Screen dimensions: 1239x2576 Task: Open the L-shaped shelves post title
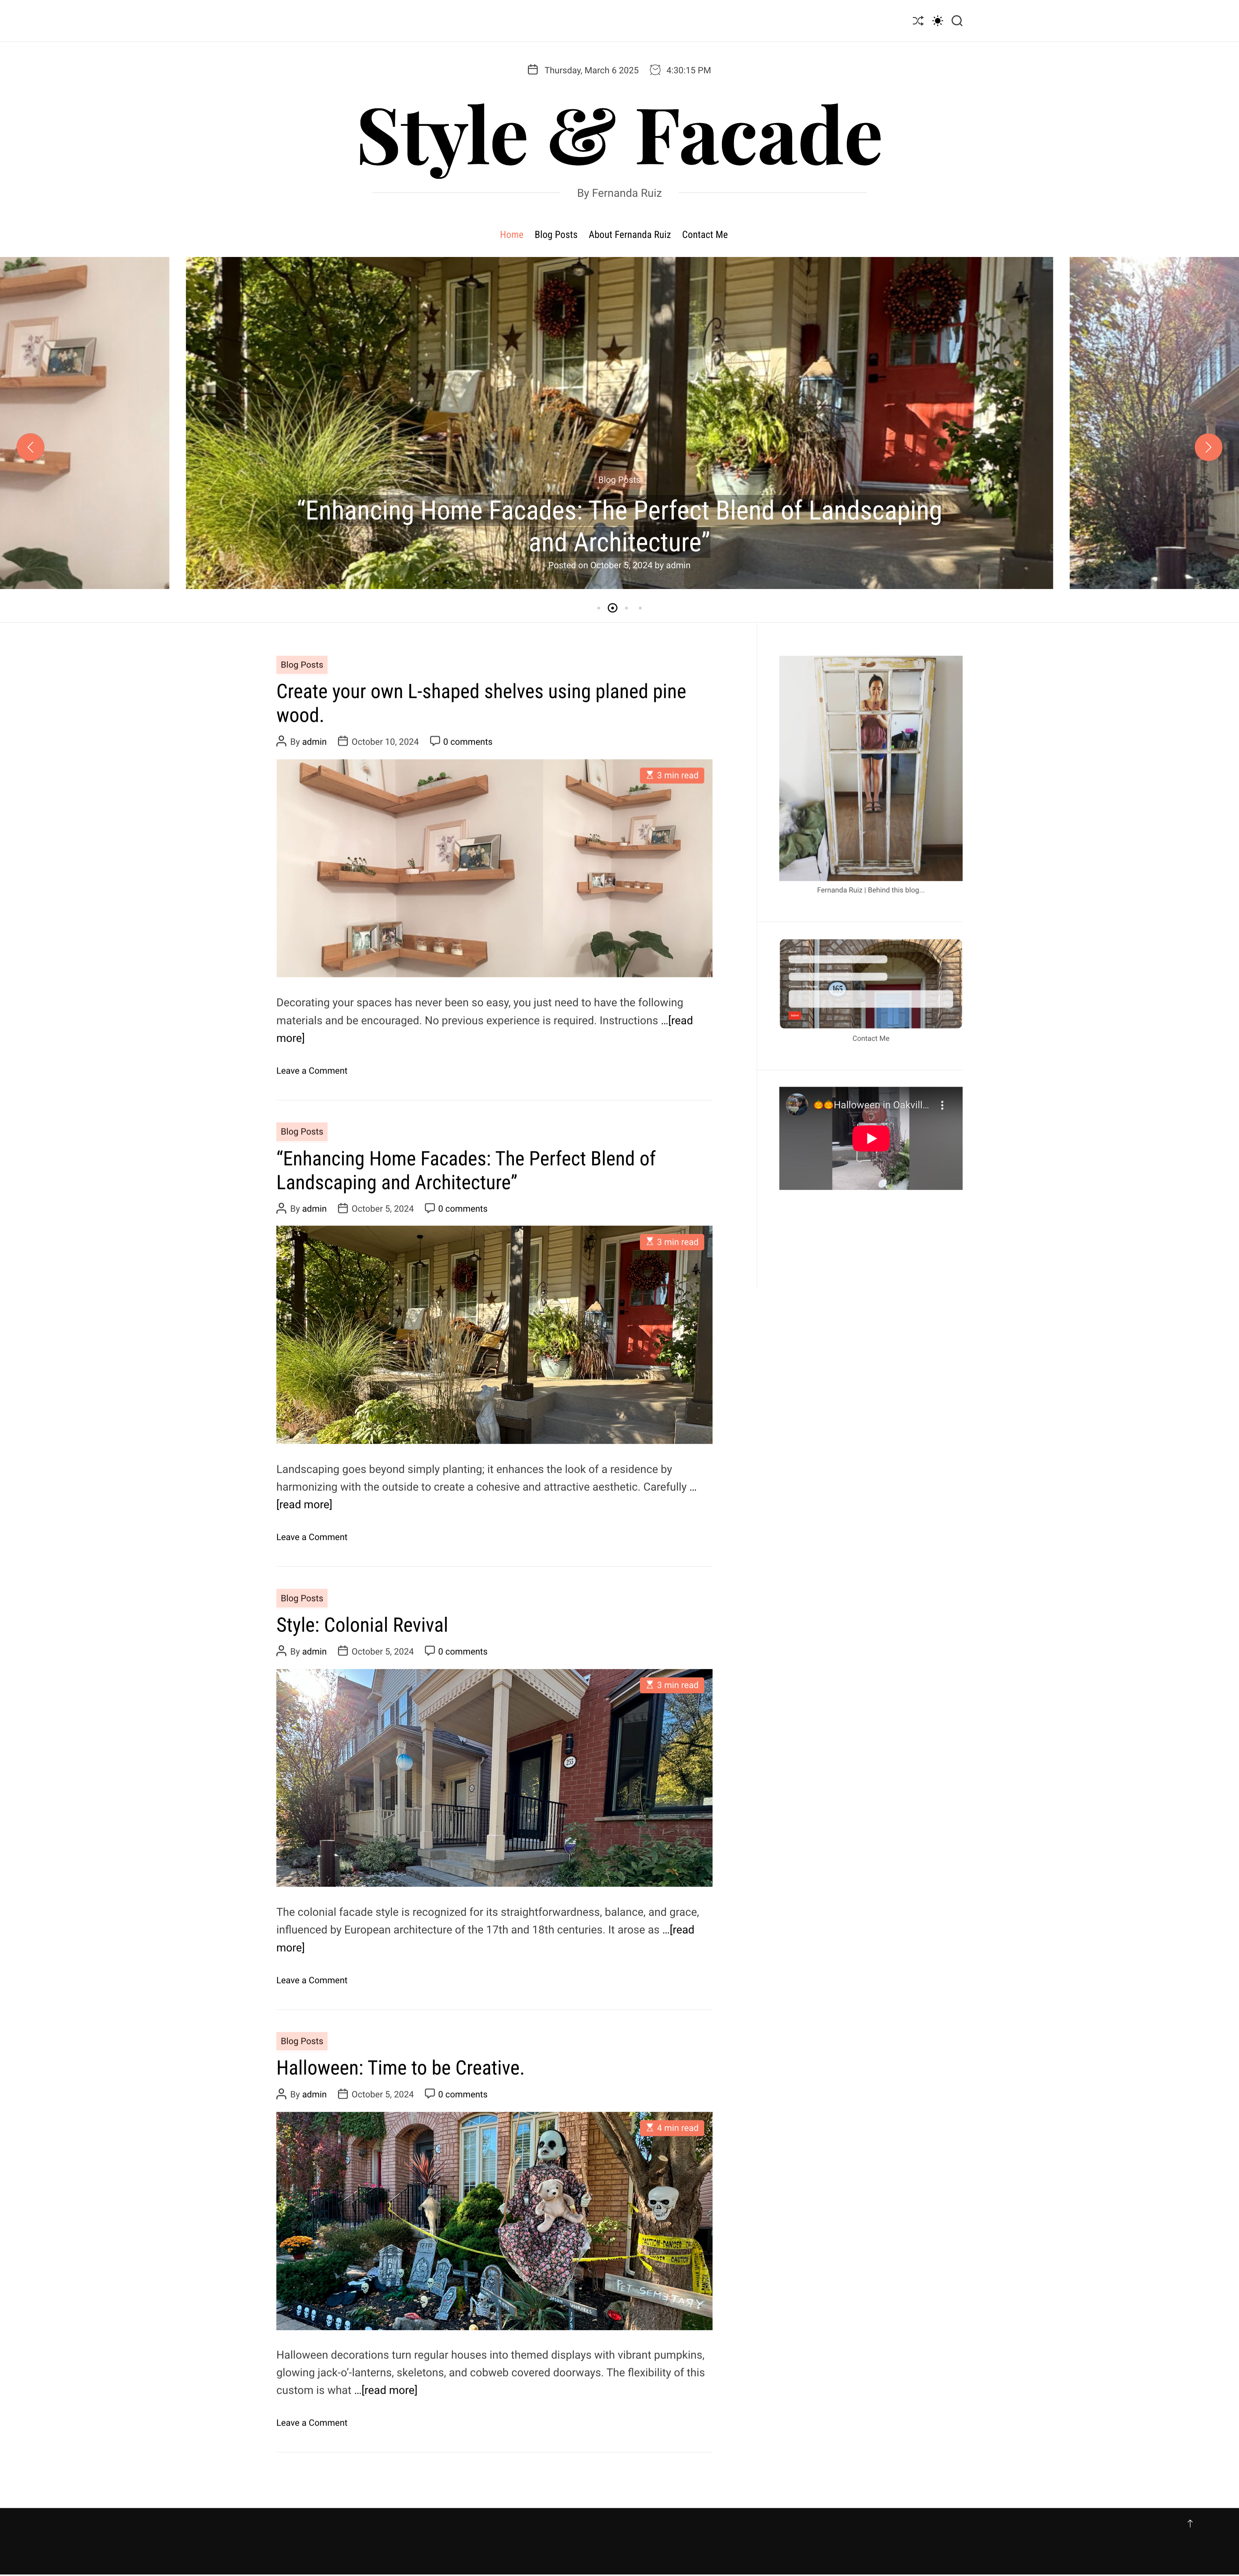click(x=481, y=703)
